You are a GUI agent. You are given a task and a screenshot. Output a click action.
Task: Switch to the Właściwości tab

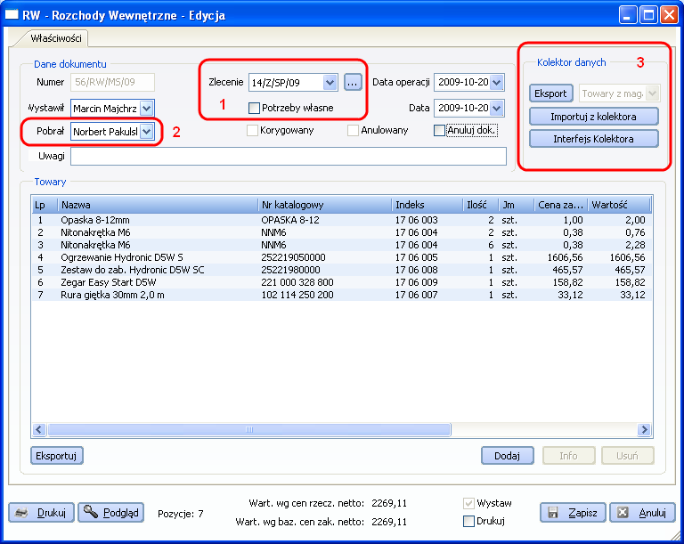tap(56, 38)
